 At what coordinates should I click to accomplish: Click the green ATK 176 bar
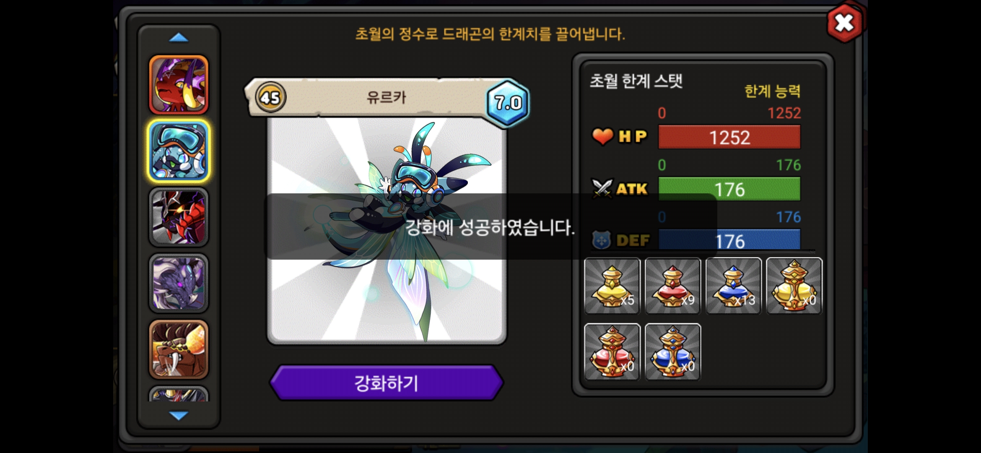(x=729, y=189)
